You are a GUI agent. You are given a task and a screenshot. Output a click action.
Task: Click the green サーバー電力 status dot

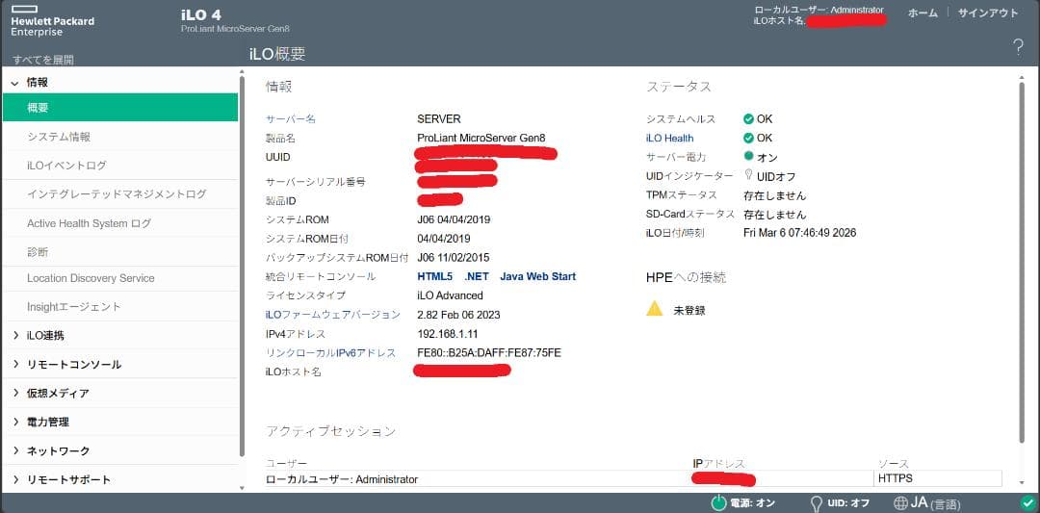point(748,157)
